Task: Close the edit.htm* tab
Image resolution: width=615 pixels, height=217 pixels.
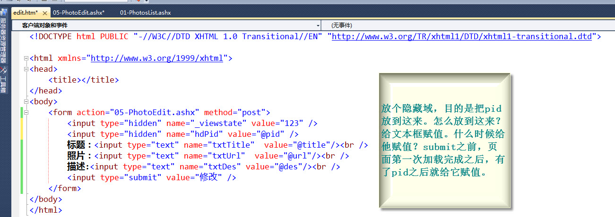Action: [45, 13]
